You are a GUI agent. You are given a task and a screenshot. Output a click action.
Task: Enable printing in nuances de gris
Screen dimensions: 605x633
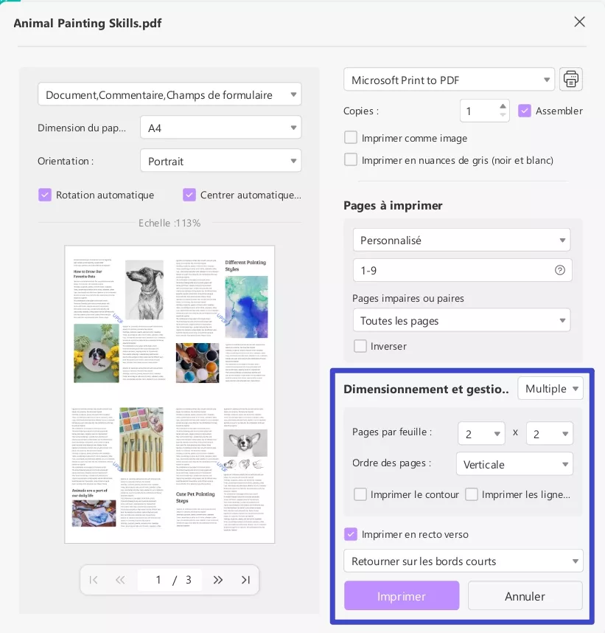(351, 159)
